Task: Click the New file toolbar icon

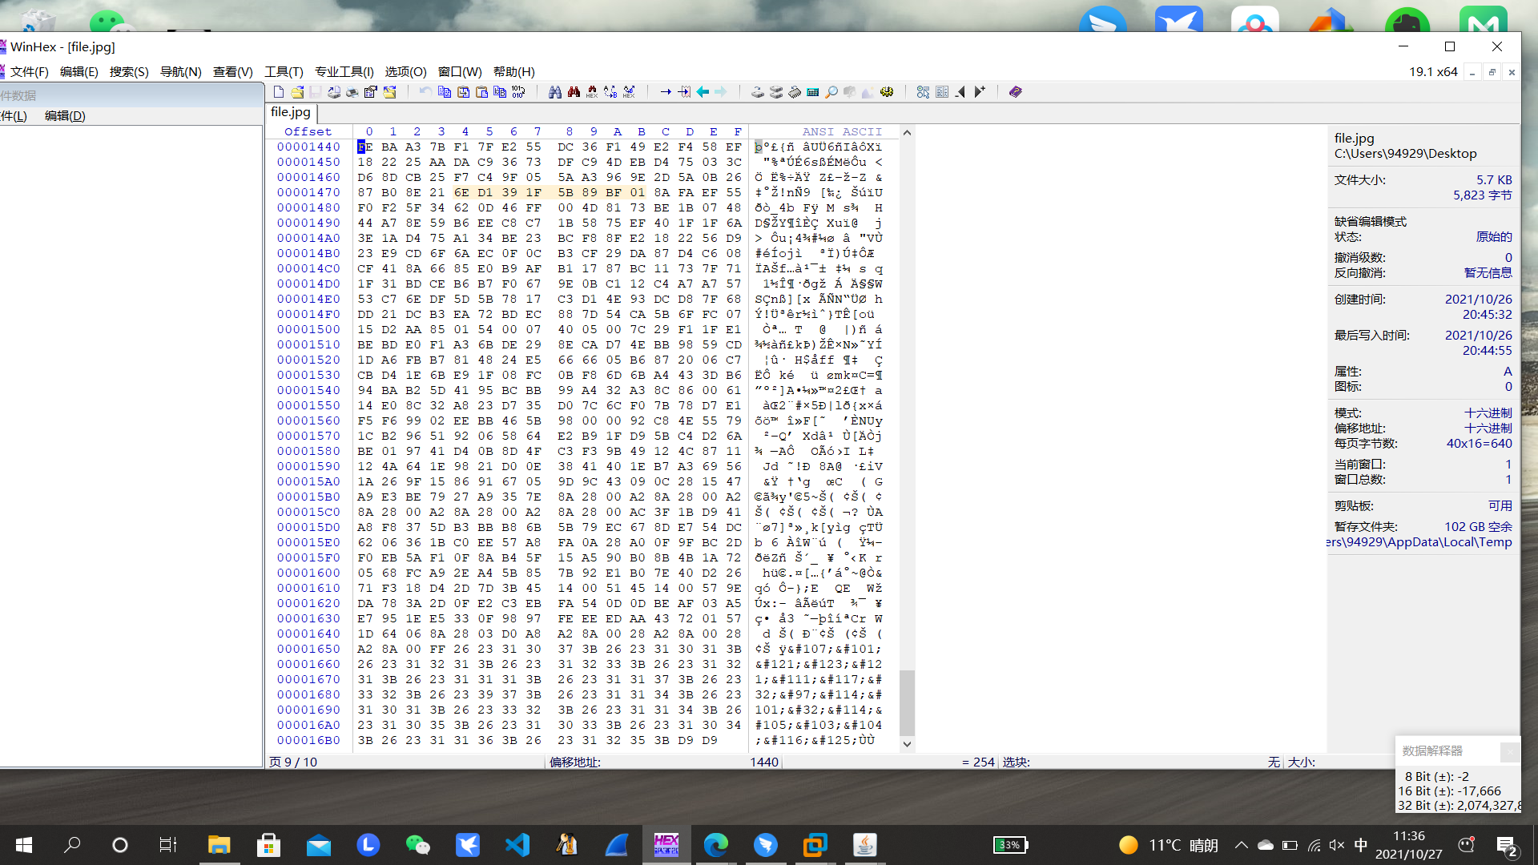Action: (x=279, y=92)
